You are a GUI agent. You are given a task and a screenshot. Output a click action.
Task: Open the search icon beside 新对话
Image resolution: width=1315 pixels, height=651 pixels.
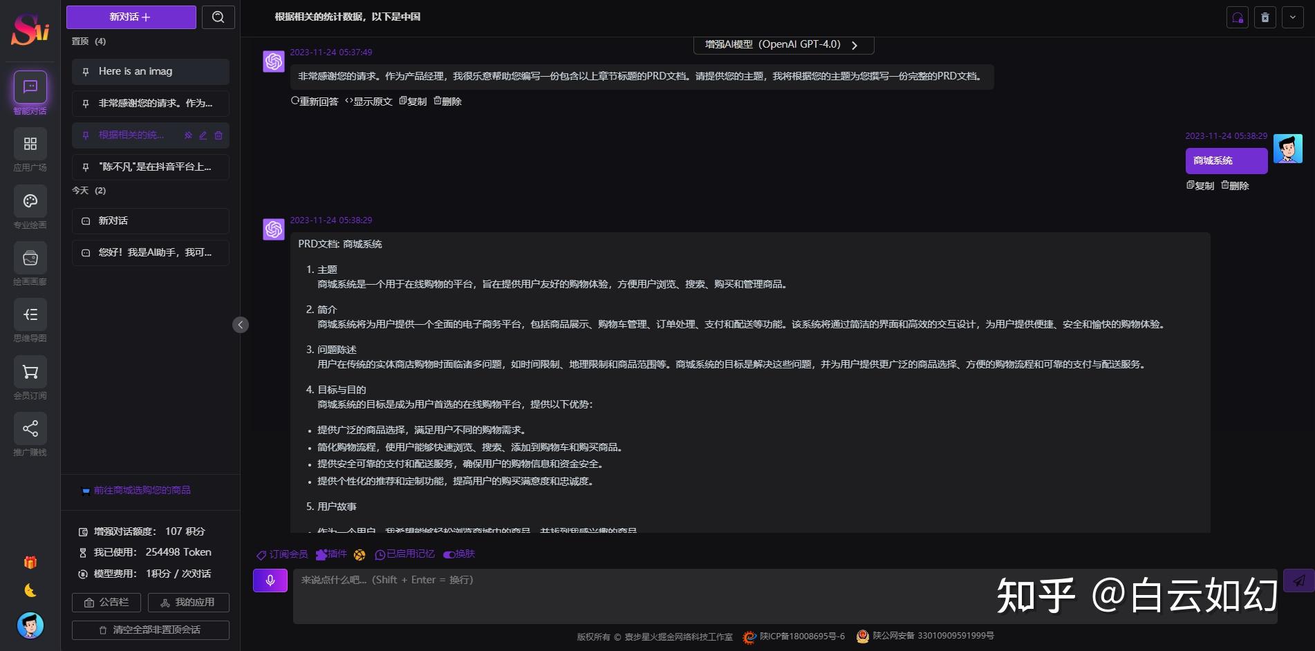coord(218,17)
